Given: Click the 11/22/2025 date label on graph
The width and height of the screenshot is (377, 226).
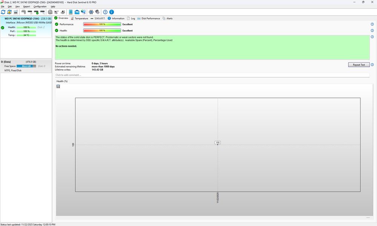Looking at the screenshot, I should (x=218, y=198).
